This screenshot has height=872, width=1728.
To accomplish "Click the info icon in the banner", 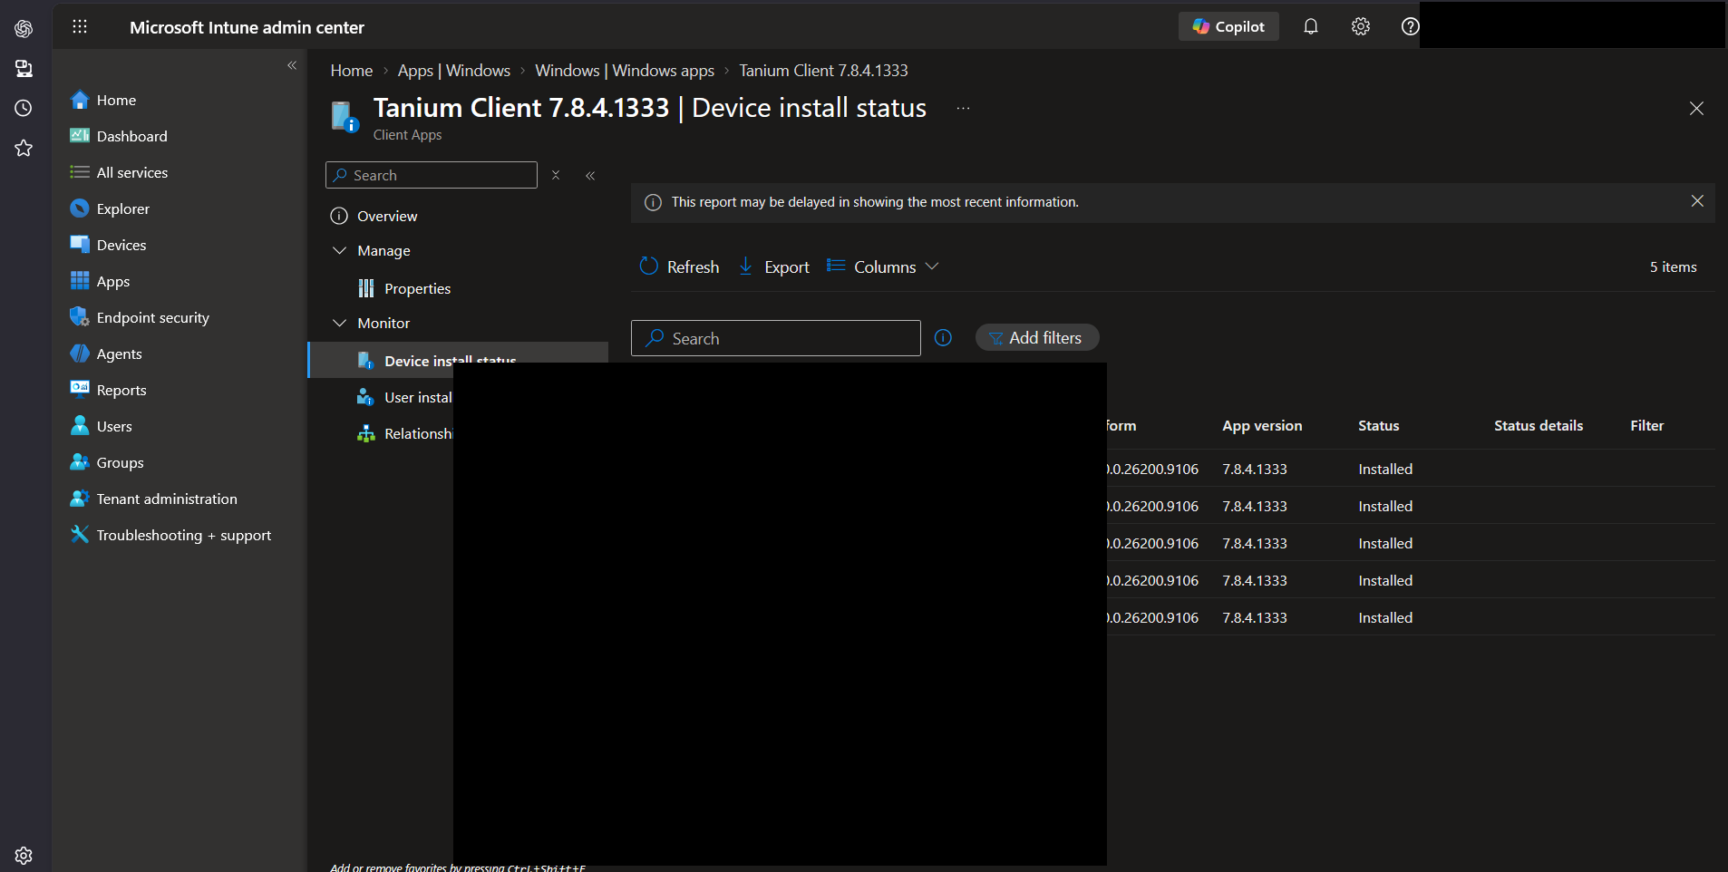I will [653, 202].
